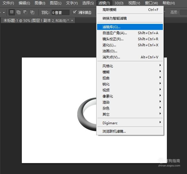Open the 3D(D) menu
This screenshot has width=187, height=174.
point(119,3)
